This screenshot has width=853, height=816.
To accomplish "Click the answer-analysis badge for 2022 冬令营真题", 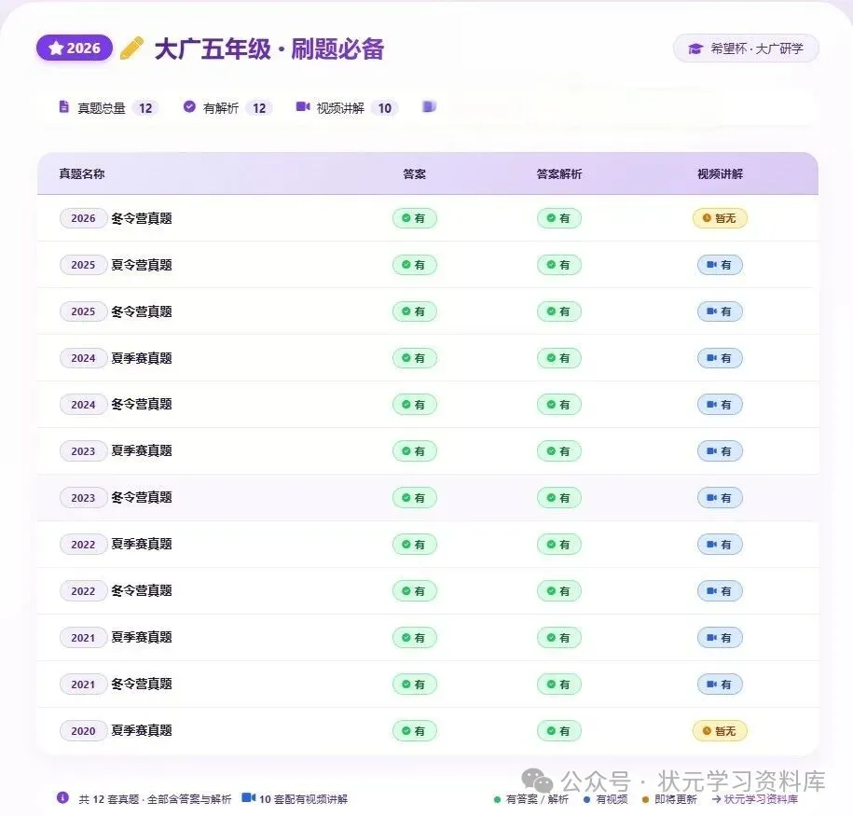I will (559, 591).
